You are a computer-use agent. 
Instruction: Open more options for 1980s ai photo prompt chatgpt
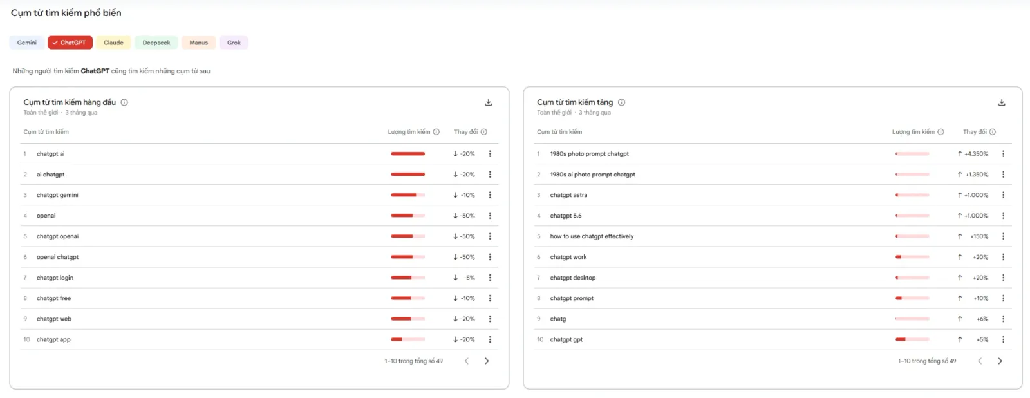pyautogui.click(x=1003, y=175)
